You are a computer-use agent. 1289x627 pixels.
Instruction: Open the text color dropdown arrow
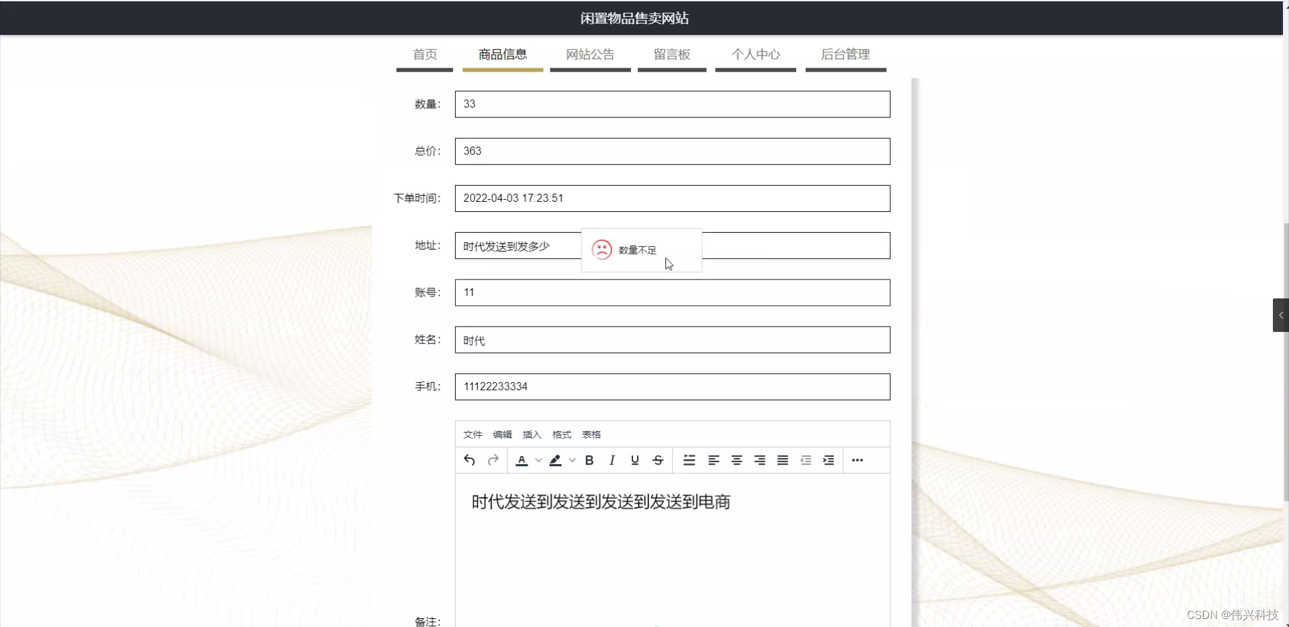point(537,460)
